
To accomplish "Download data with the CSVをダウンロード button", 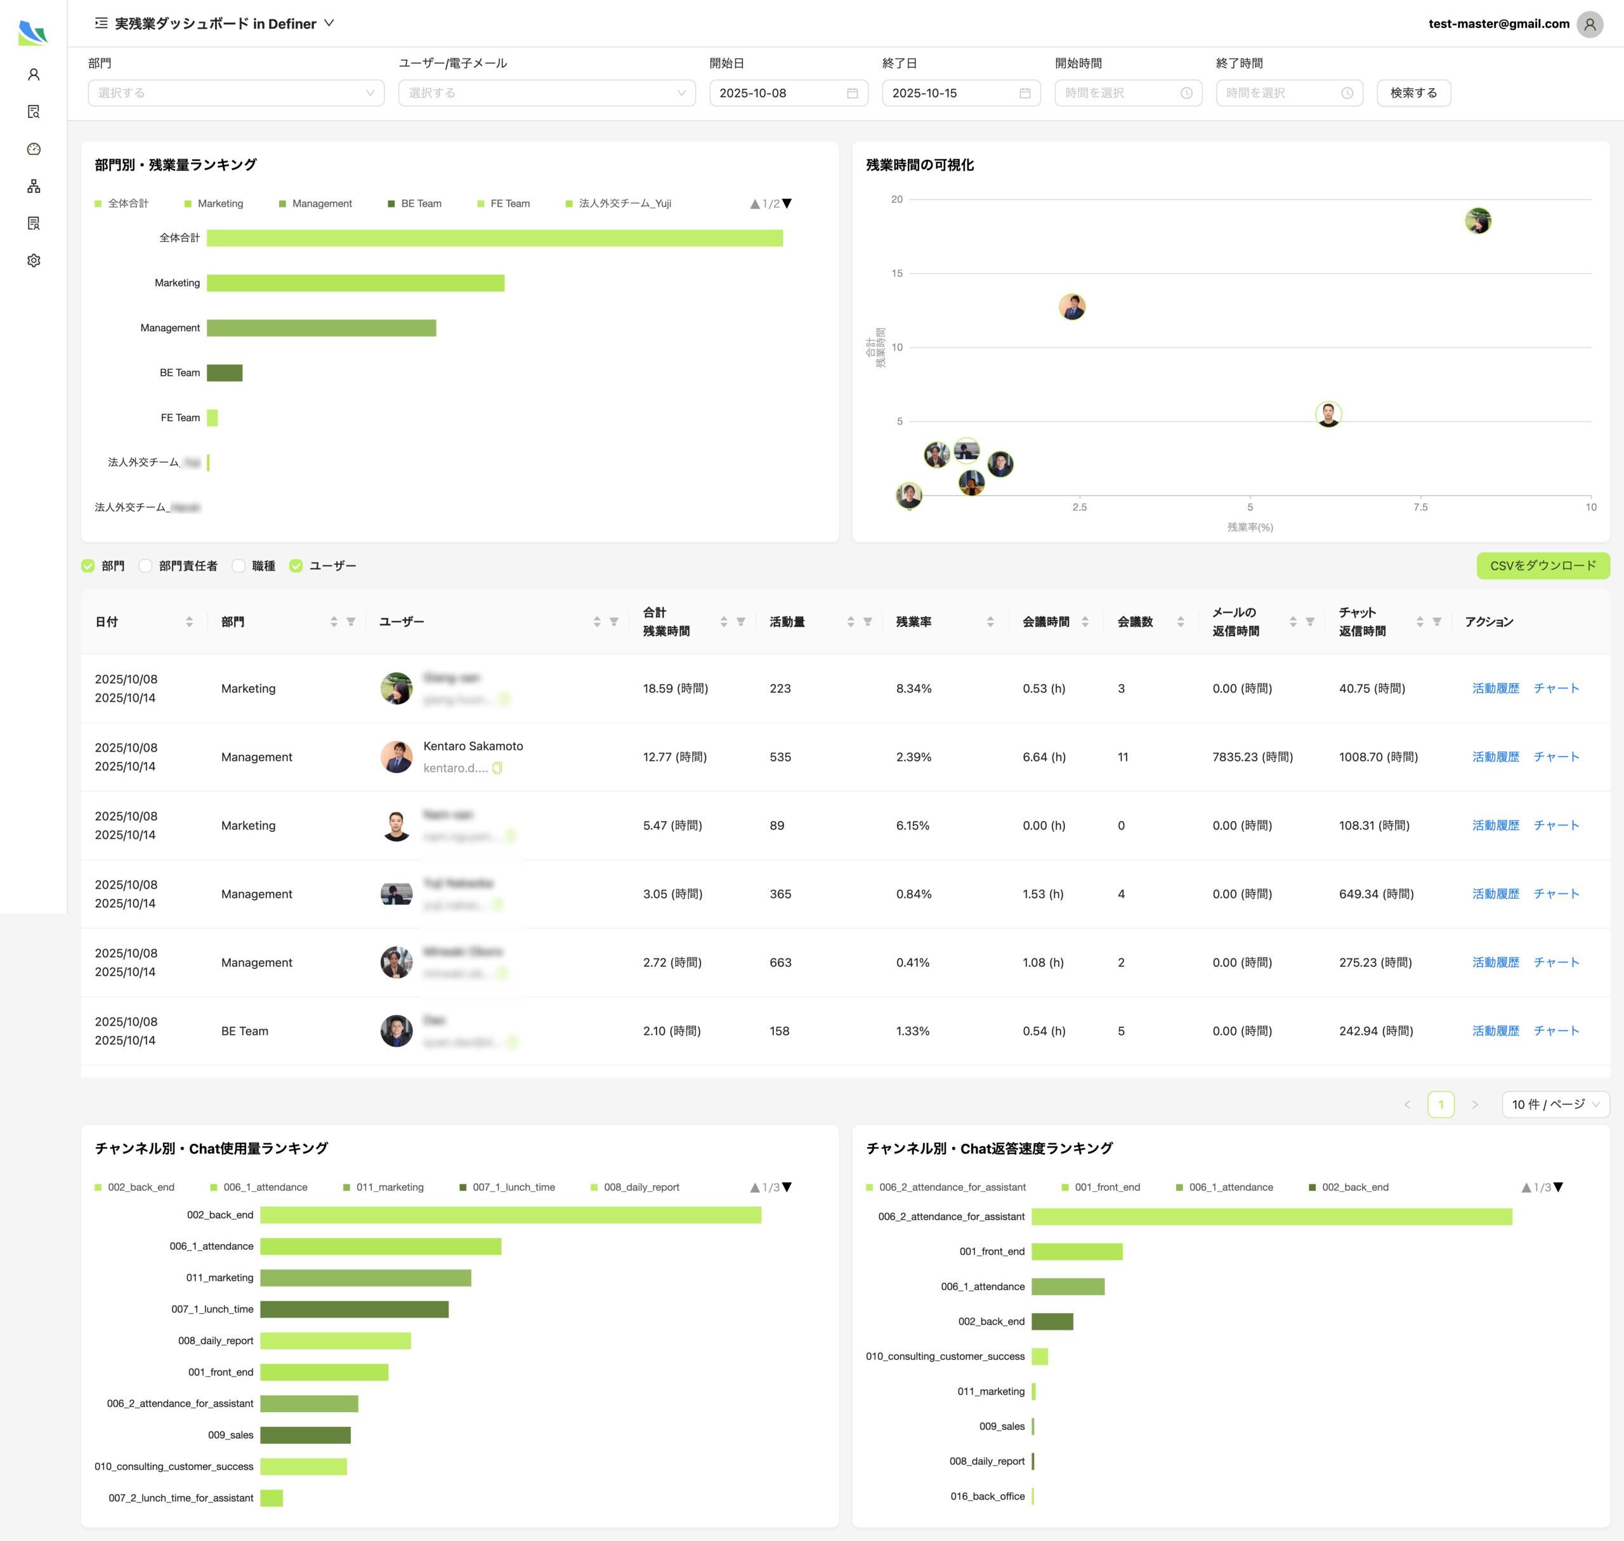I will pos(1543,565).
